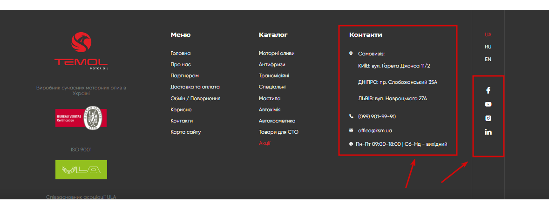Open the Instagram profile icon
549x204 pixels.
click(488, 118)
